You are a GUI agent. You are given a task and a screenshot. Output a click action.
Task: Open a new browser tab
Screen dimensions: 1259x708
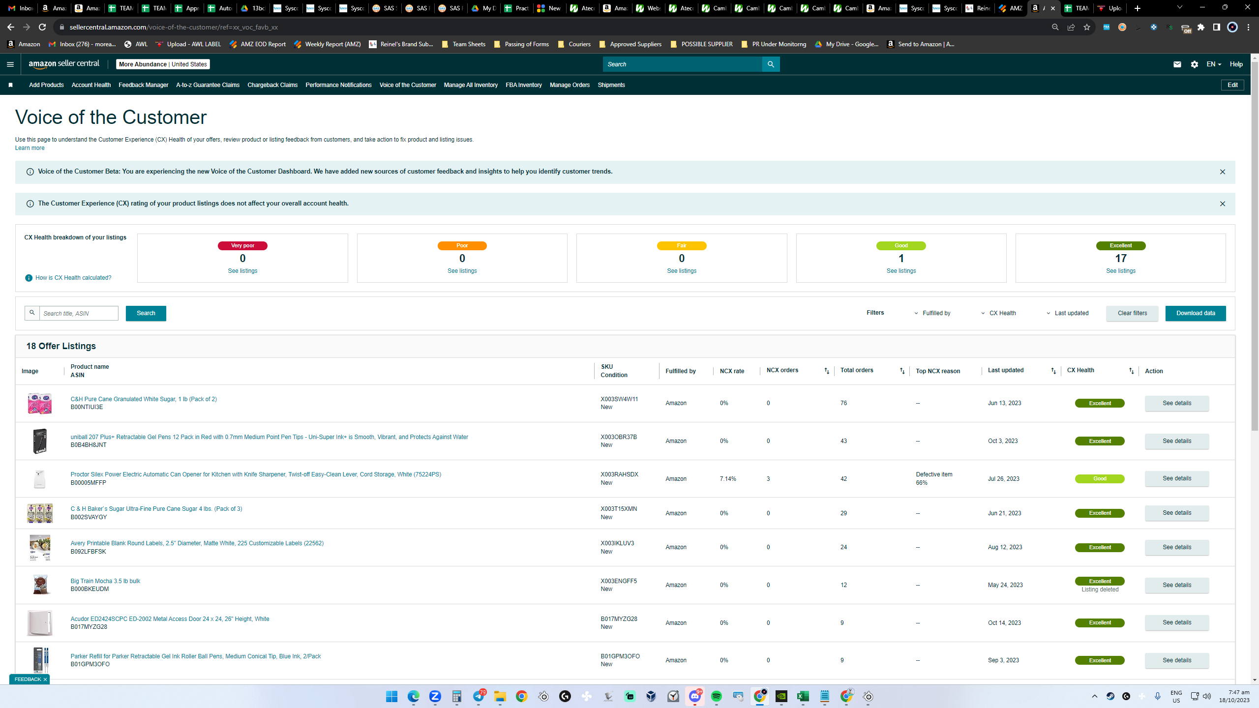coord(1137,8)
